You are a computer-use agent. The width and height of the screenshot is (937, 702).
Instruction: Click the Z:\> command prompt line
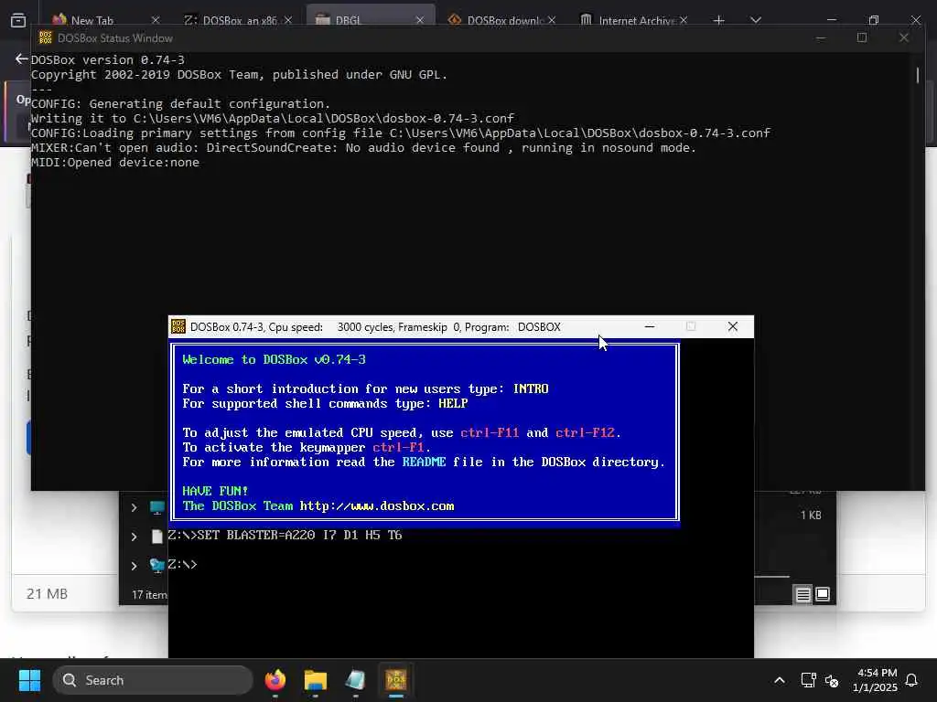coord(182,564)
